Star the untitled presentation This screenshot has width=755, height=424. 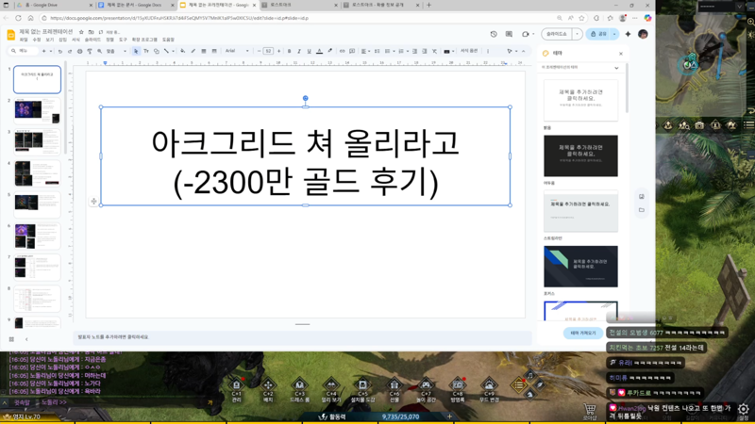(x=81, y=32)
